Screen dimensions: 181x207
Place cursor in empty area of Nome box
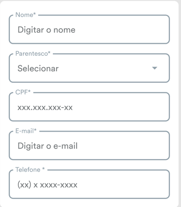coord(123,30)
